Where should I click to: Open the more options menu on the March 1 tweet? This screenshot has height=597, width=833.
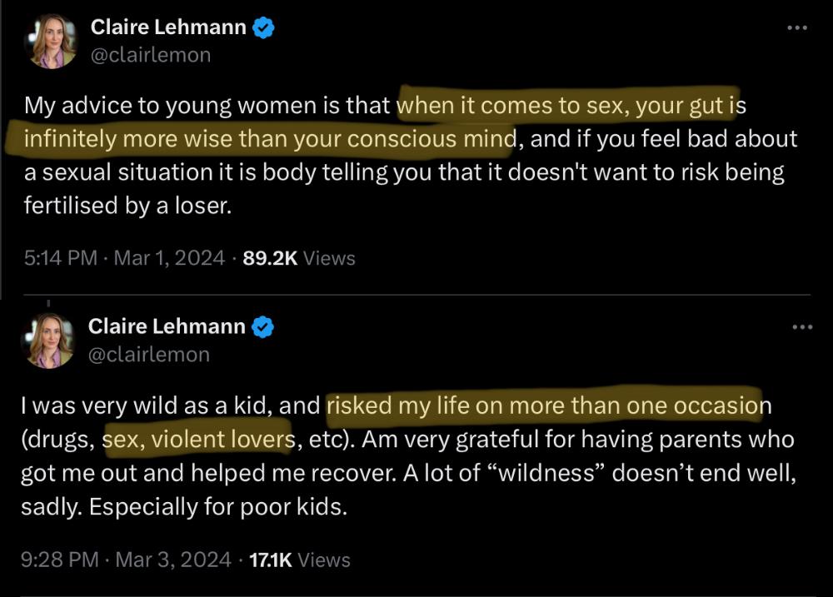pos(797,28)
